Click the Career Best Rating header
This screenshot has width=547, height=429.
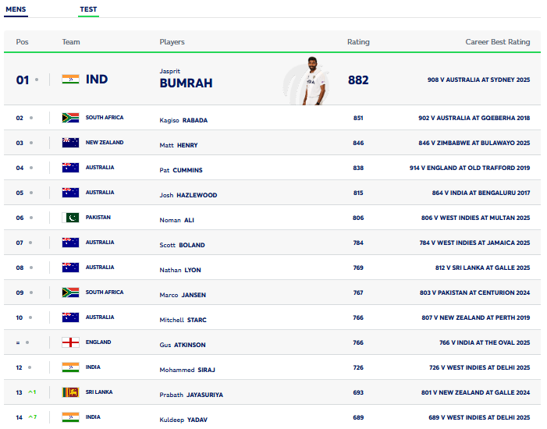(x=497, y=42)
